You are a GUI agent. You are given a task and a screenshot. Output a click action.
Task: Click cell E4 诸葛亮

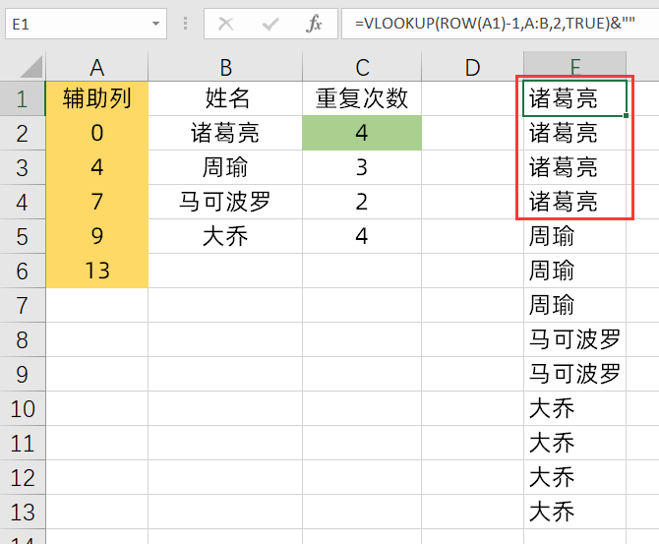click(x=575, y=203)
